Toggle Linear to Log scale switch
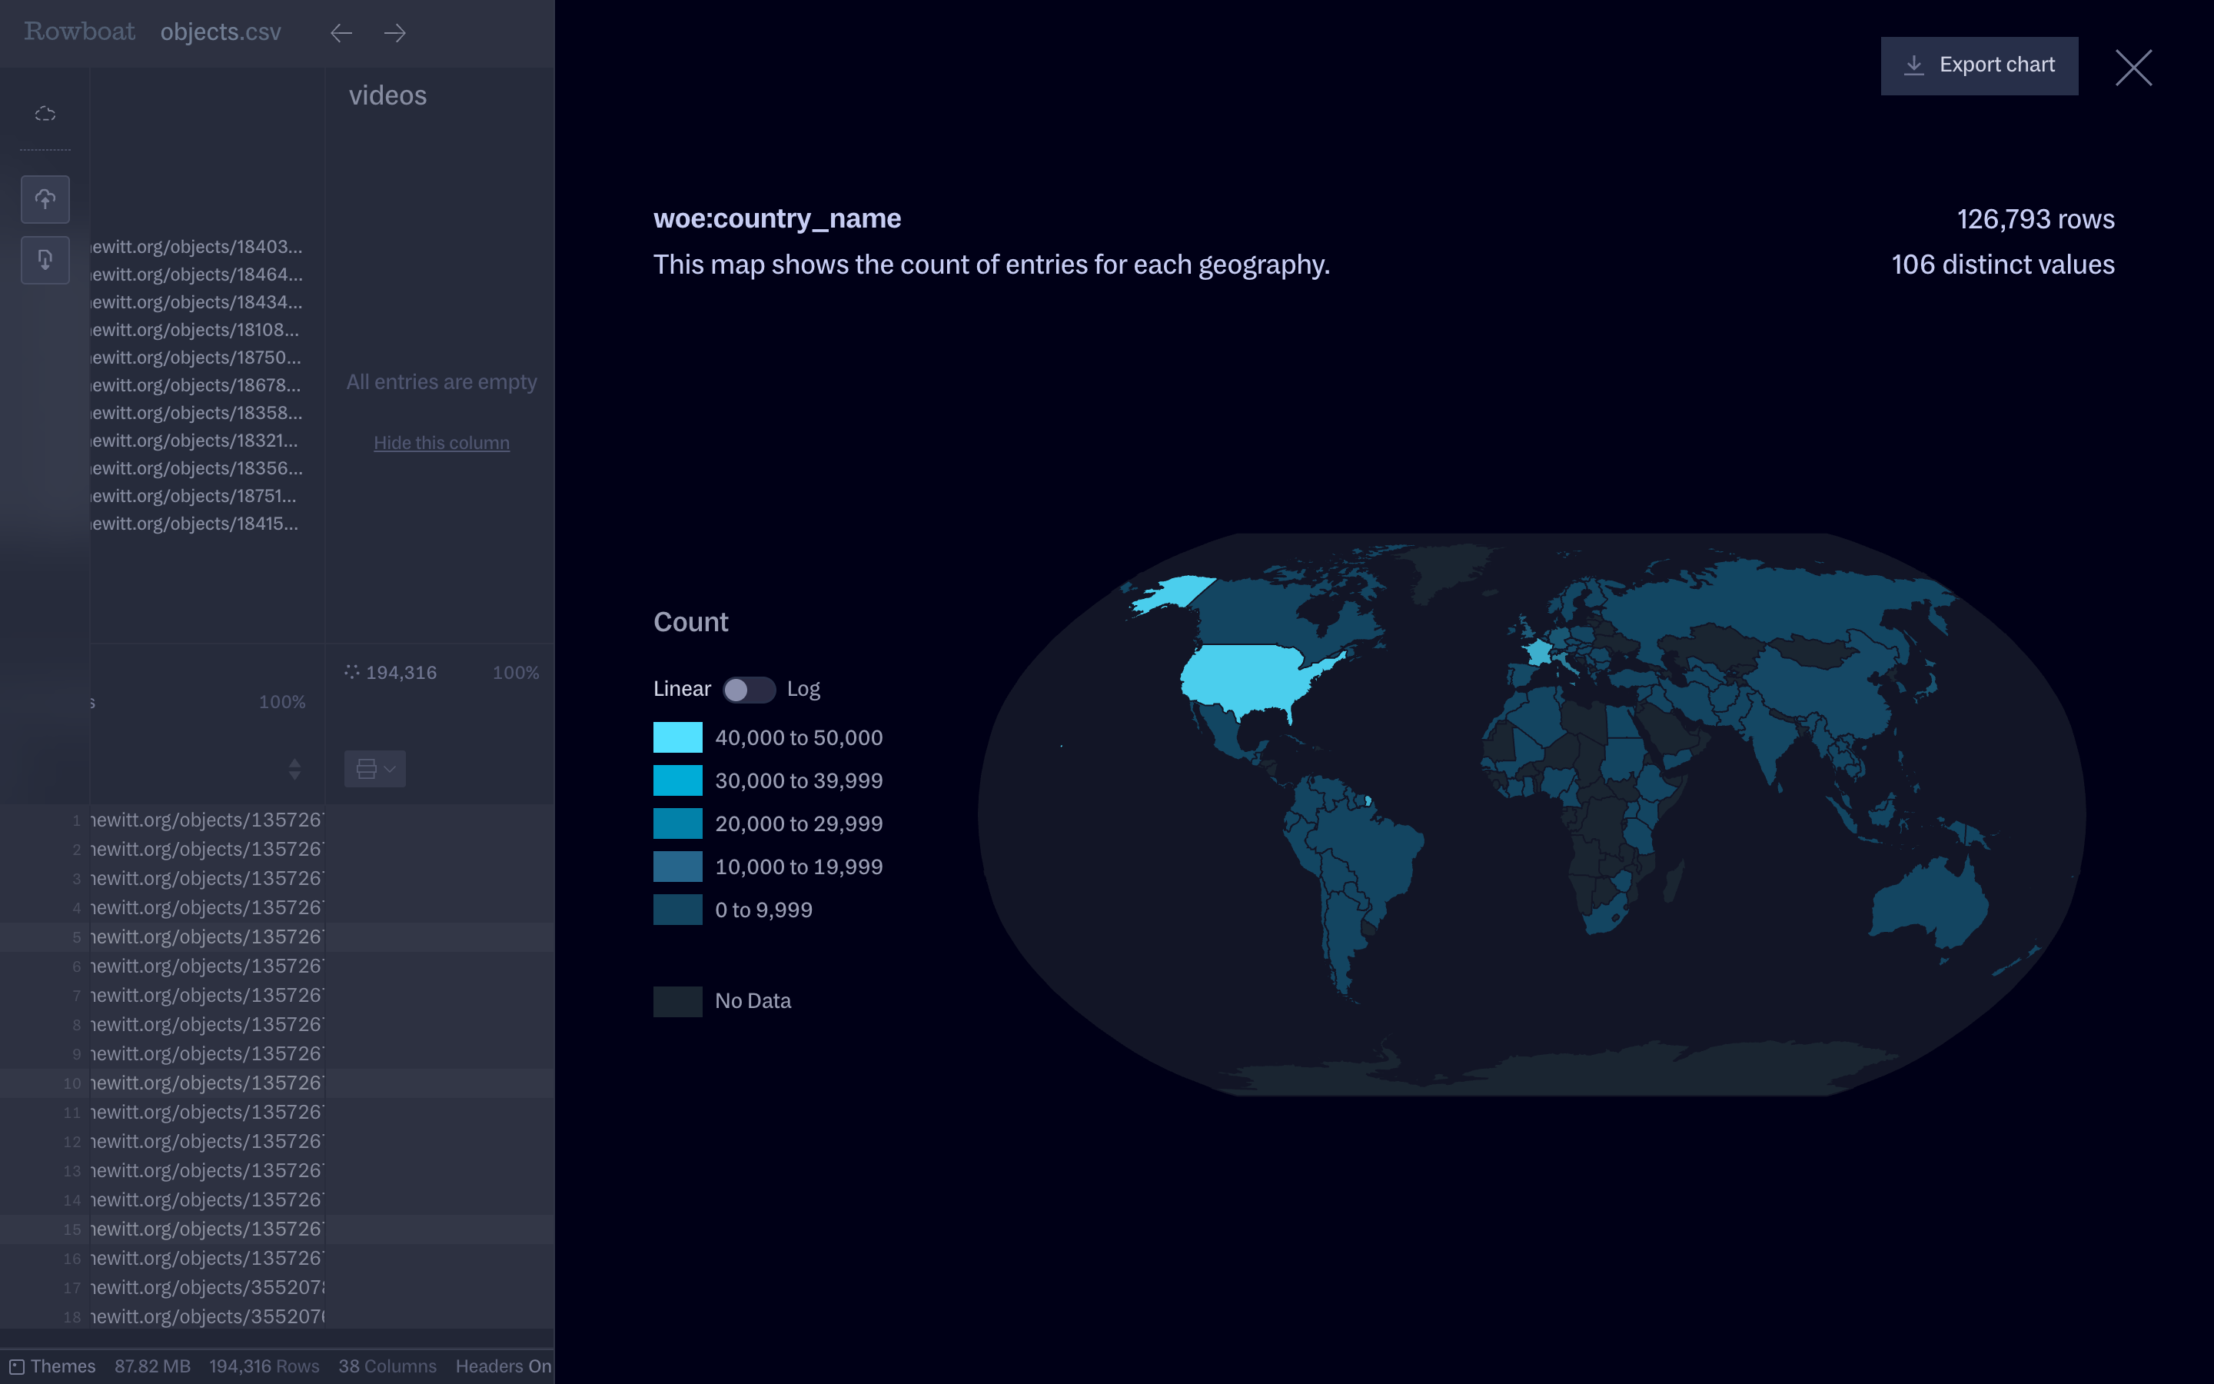The width and height of the screenshot is (2214, 1384). pyautogui.click(x=748, y=689)
